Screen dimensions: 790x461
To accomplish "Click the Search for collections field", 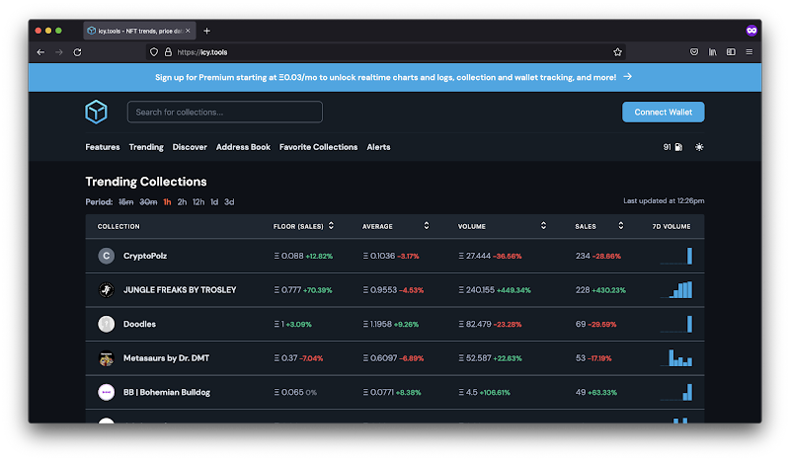I will (x=225, y=112).
